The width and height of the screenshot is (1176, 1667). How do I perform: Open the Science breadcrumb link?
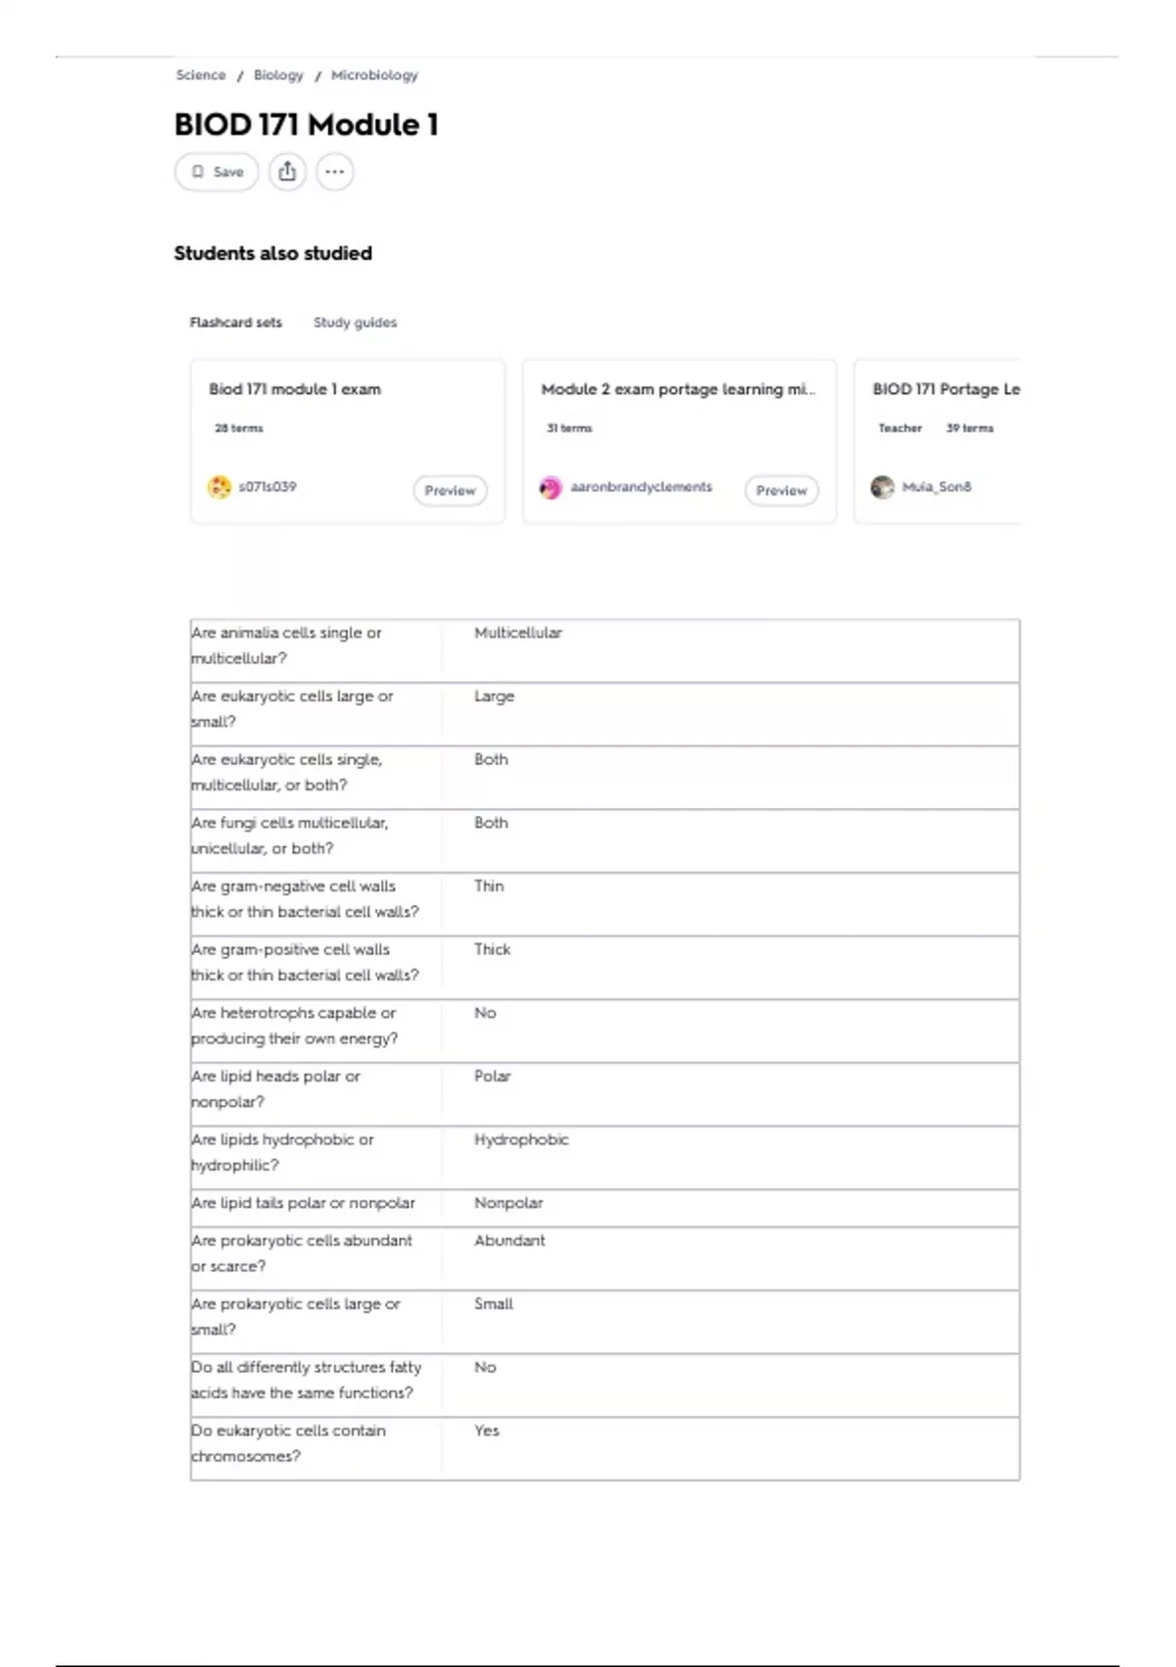click(x=201, y=76)
